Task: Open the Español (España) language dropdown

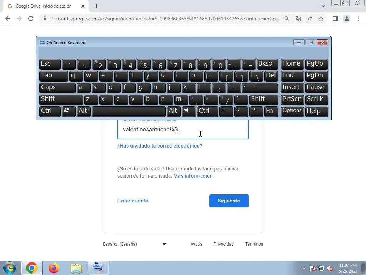Action: [135, 244]
